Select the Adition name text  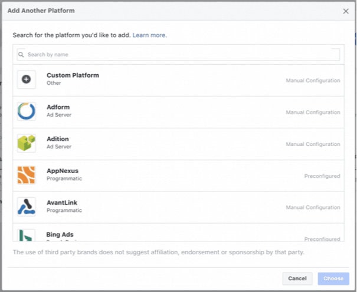pos(58,139)
